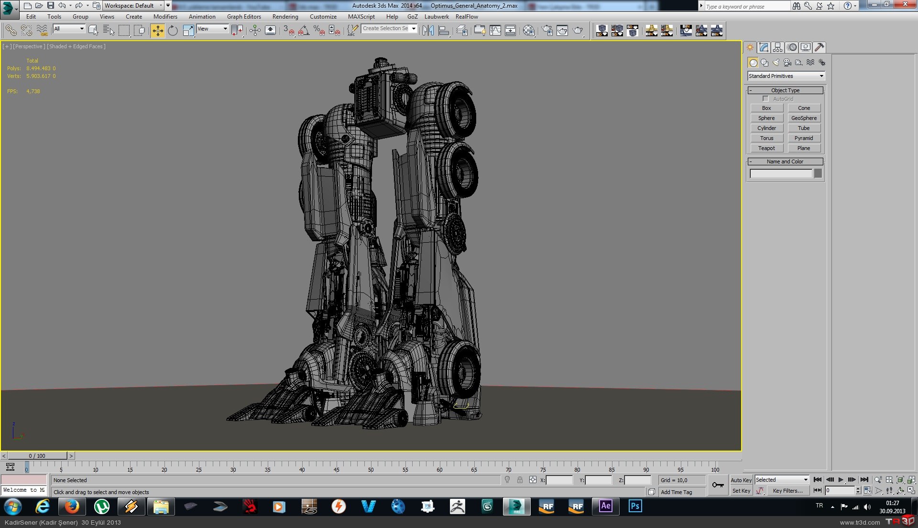
Task: Click the Torus button
Action: tap(766, 138)
